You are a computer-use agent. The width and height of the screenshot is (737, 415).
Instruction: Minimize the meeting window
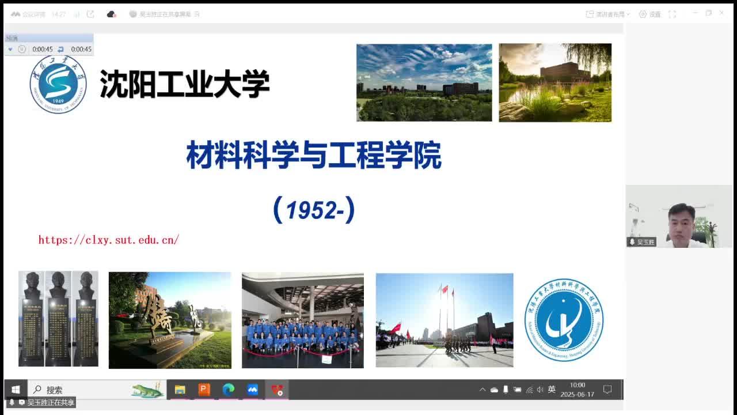pos(696,13)
